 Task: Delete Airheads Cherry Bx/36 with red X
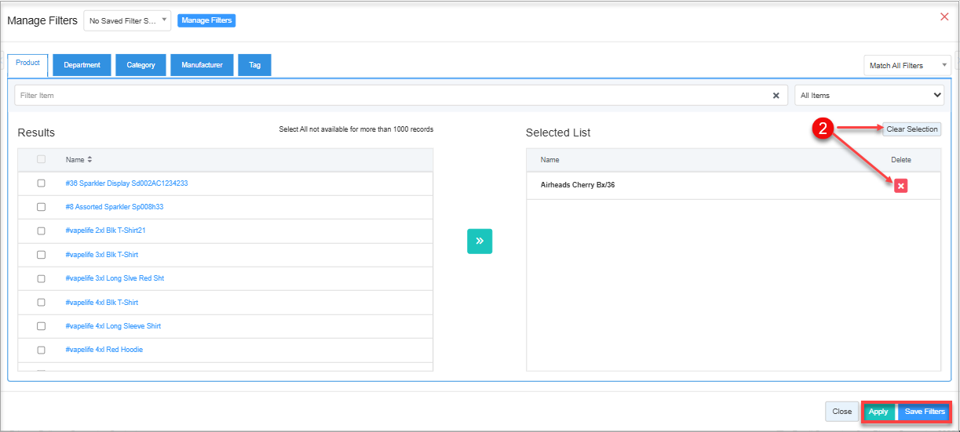coord(900,186)
